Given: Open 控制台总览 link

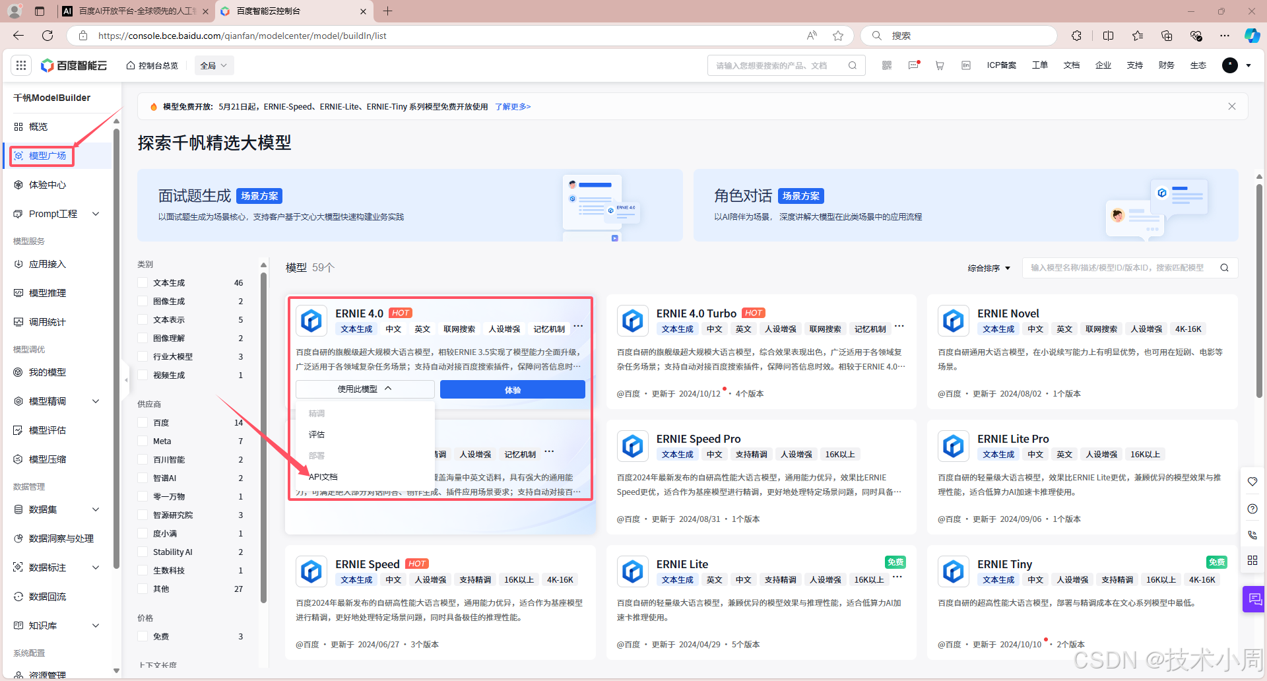Looking at the screenshot, I should 152,65.
